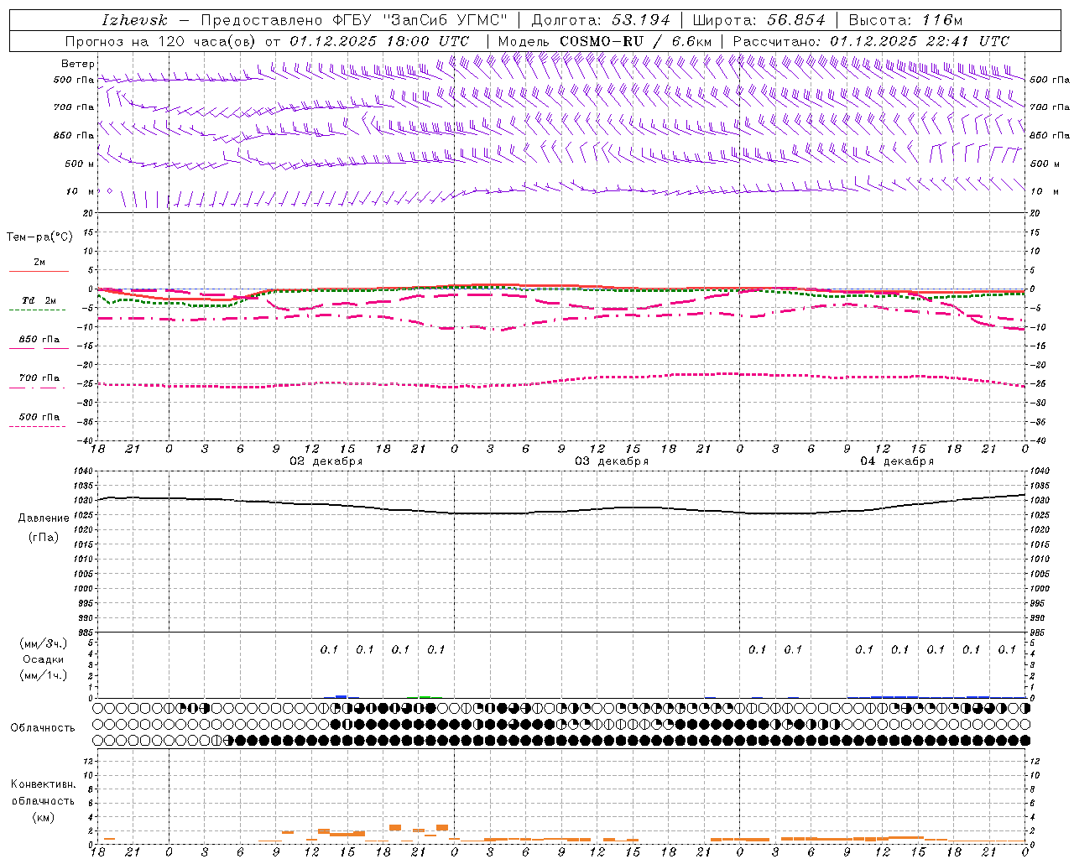Select the latitude value "Широта: 56.854"
Image resolution: width=1074 pixels, height=859 pixels.
point(759,20)
